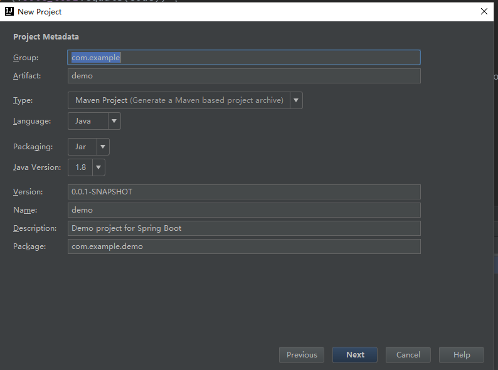498x370 pixels.
Task: Click the IntelliJ IDEA logo in title bar
Action: tap(9, 11)
